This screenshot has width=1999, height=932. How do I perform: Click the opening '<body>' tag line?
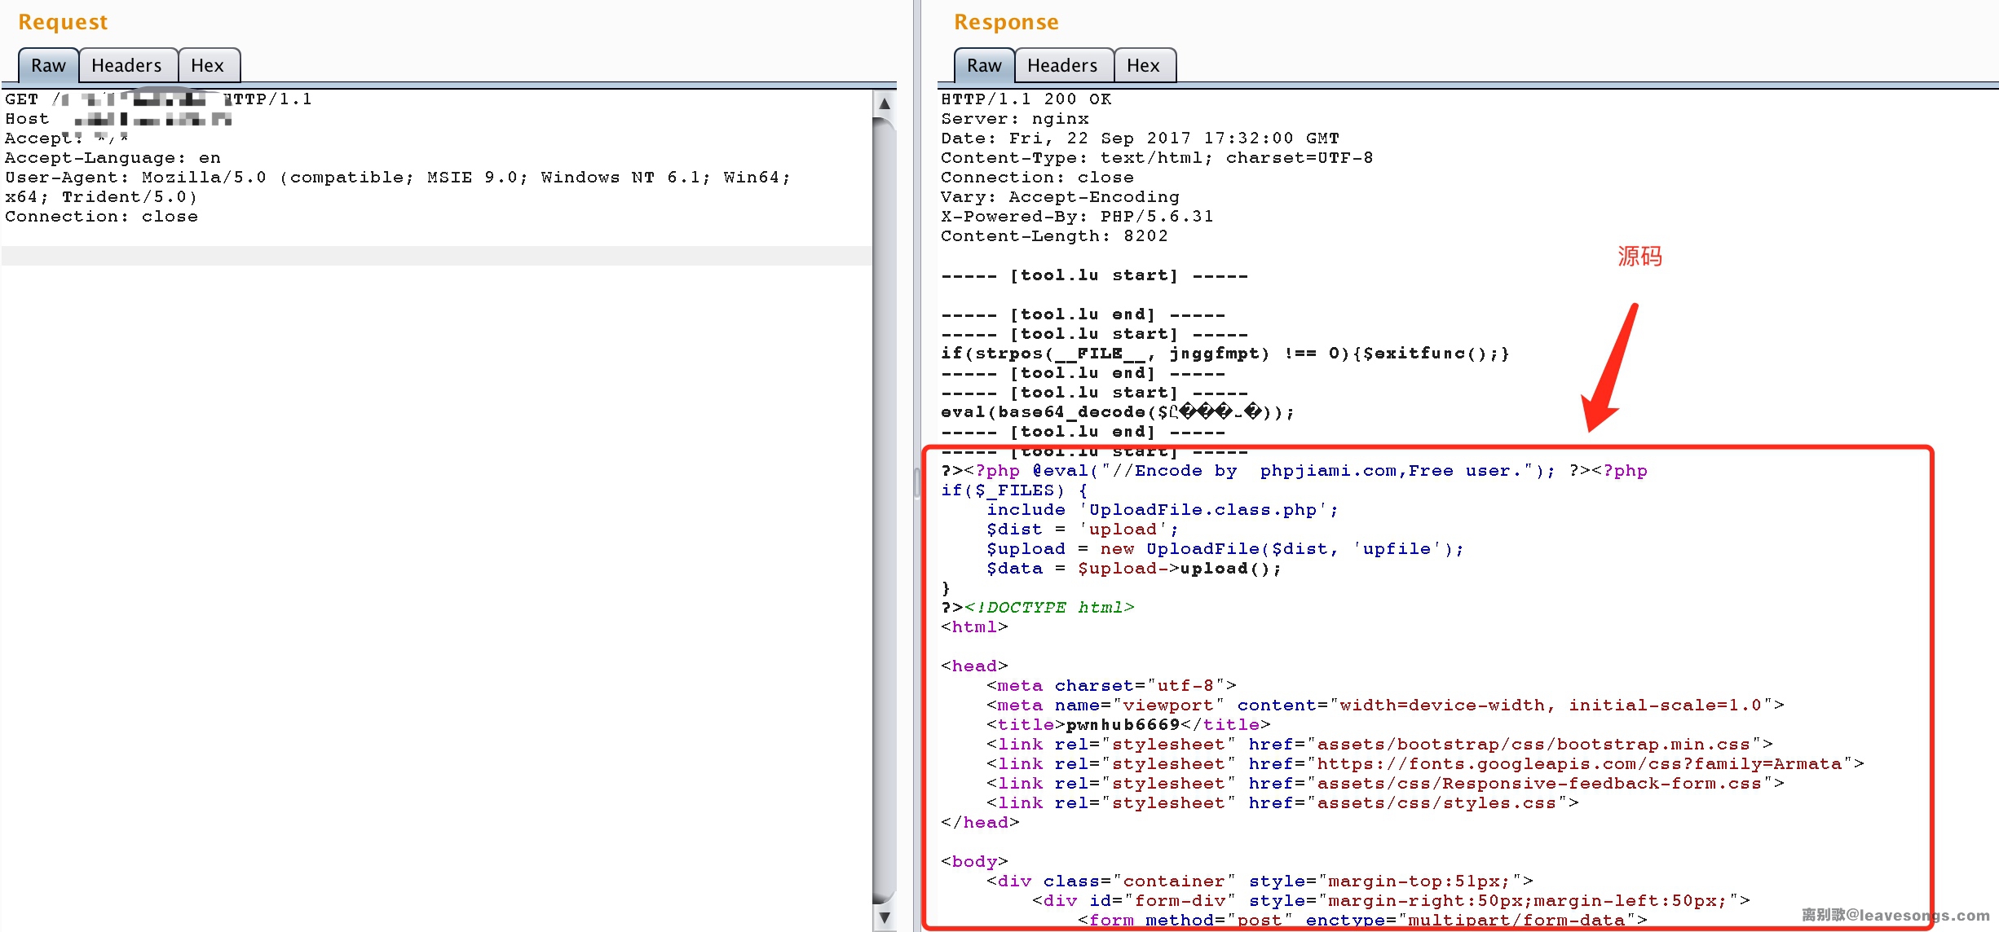click(974, 862)
